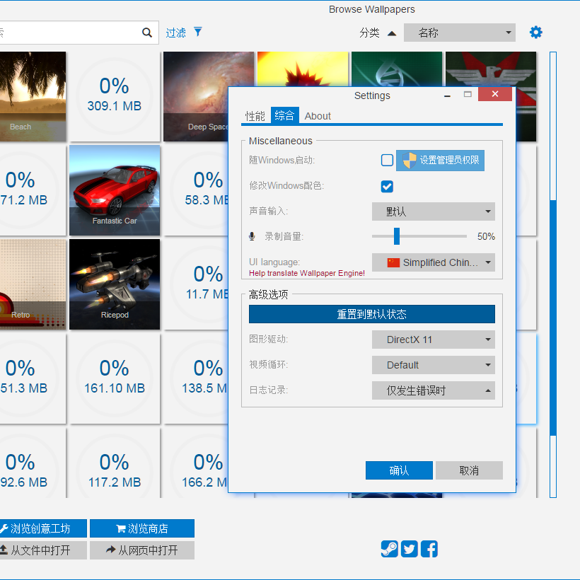Open the Facebook link icon
The height and width of the screenshot is (580, 580).
pos(429,549)
